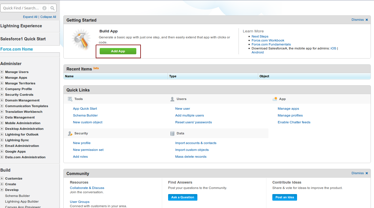The width and height of the screenshot is (374, 208).
Task: Open Collaborate & Discuss link
Action: click(x=87, y=188)
